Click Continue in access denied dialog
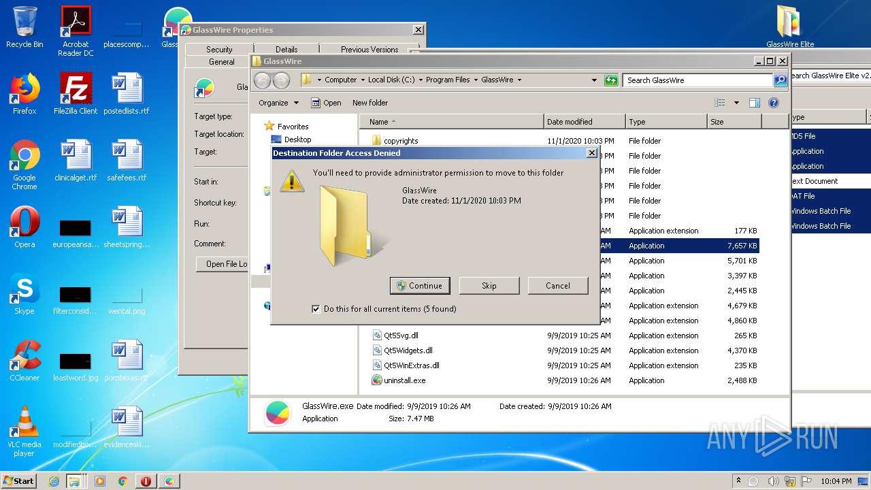Viewport: 871px width, 490px height. pyautogui.click(x=421, y=286)
